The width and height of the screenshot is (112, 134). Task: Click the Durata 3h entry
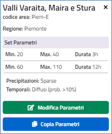pyautogui.click(x=87, y=54)
